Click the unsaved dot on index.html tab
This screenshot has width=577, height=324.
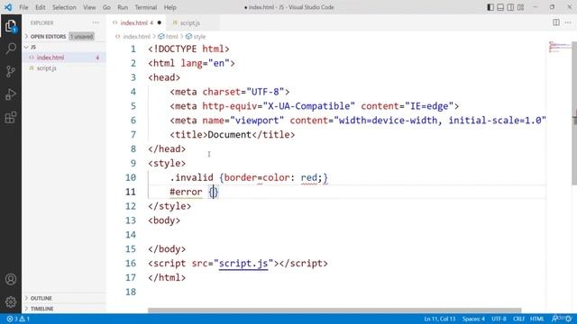(159, 22)
